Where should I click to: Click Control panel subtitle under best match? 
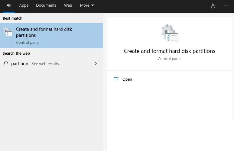point(28,43)
